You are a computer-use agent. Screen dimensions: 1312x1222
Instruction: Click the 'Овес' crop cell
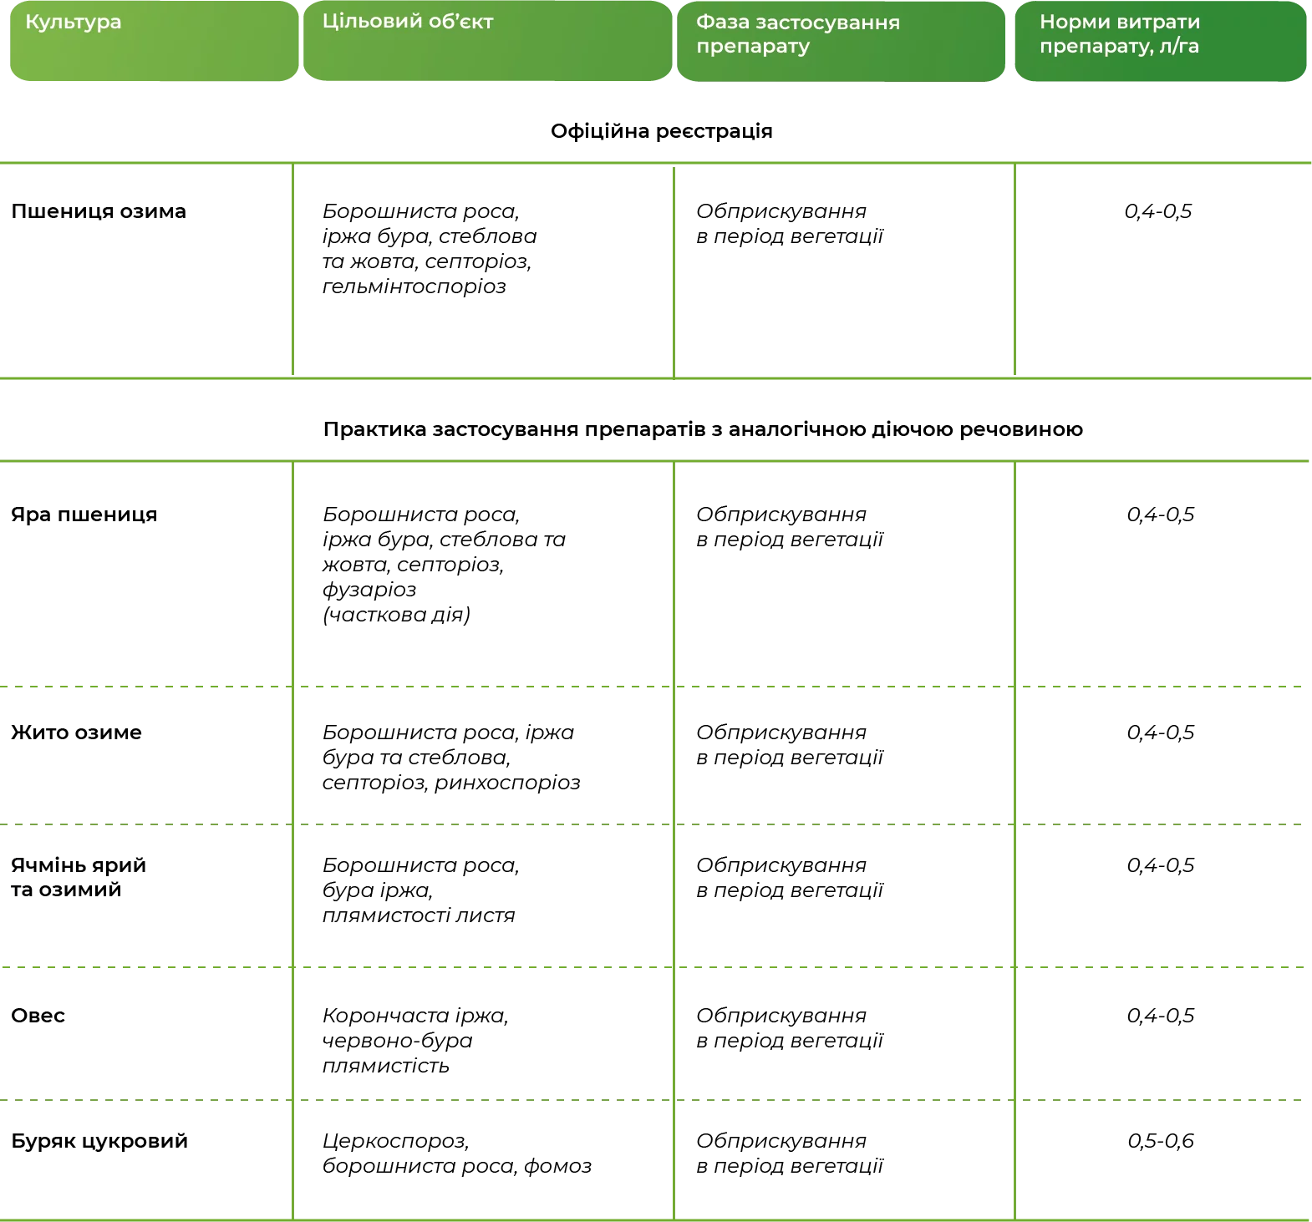(38, 1016)
